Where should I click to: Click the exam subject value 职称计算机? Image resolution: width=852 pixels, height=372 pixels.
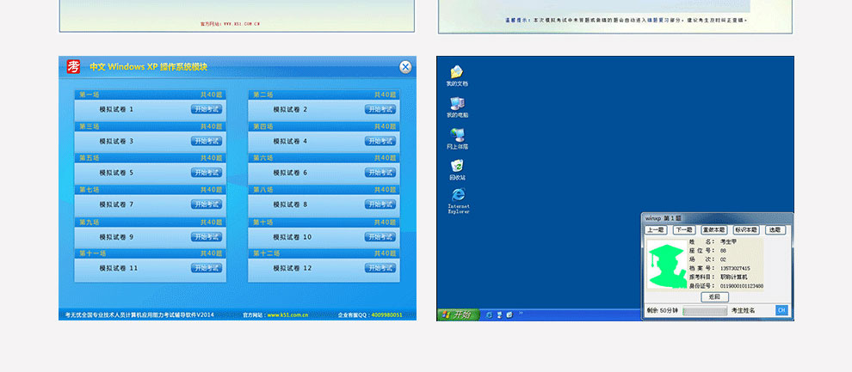point(733,277)
